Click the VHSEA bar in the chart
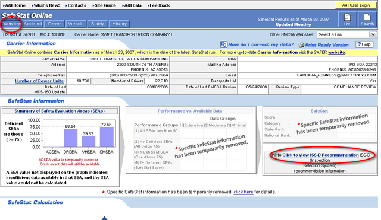The height and width of the screenshot is (220, 381). [x=89, y=142]
